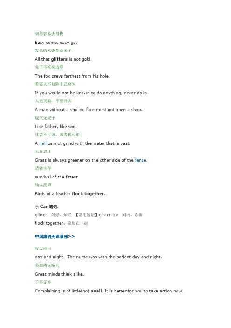The width and height of the screenshot is (231, 328).
Task: Click the 'Like father, like son.' line
Action: click(x=56, y=126)
